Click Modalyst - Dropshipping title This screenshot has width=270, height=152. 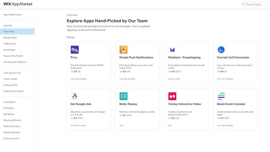point(184,58)
